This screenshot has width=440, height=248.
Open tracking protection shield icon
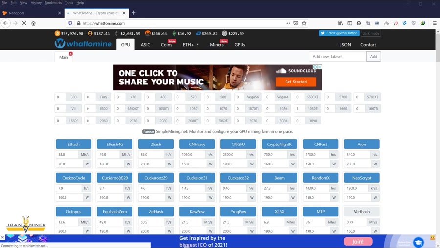tap(70, 23)
